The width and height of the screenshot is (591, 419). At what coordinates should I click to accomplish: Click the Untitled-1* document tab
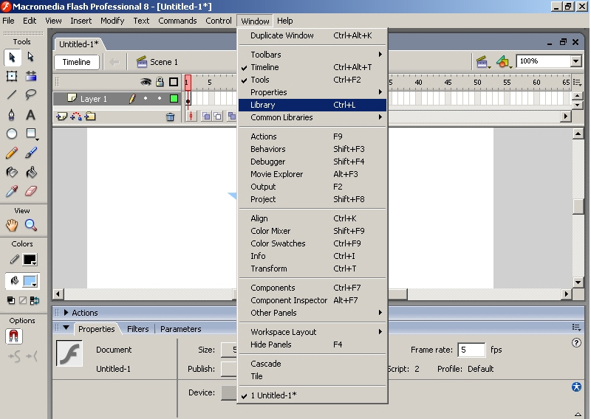(x=78, y=44)
